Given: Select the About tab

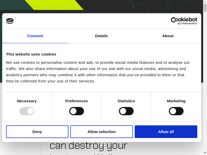Looking at the screenshot, I should [168, 36].
